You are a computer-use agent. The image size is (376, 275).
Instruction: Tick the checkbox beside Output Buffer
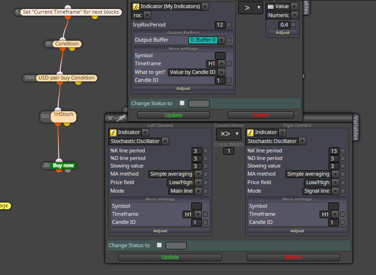pos(229,40)
